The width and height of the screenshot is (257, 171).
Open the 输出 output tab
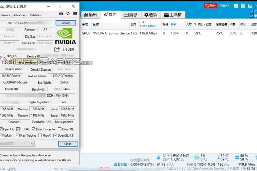[x=90, y=15]
